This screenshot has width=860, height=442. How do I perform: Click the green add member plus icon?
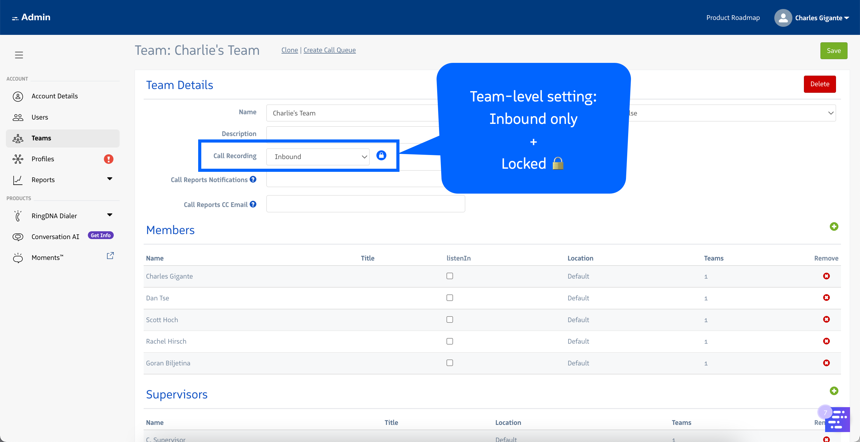coord(834,227)
